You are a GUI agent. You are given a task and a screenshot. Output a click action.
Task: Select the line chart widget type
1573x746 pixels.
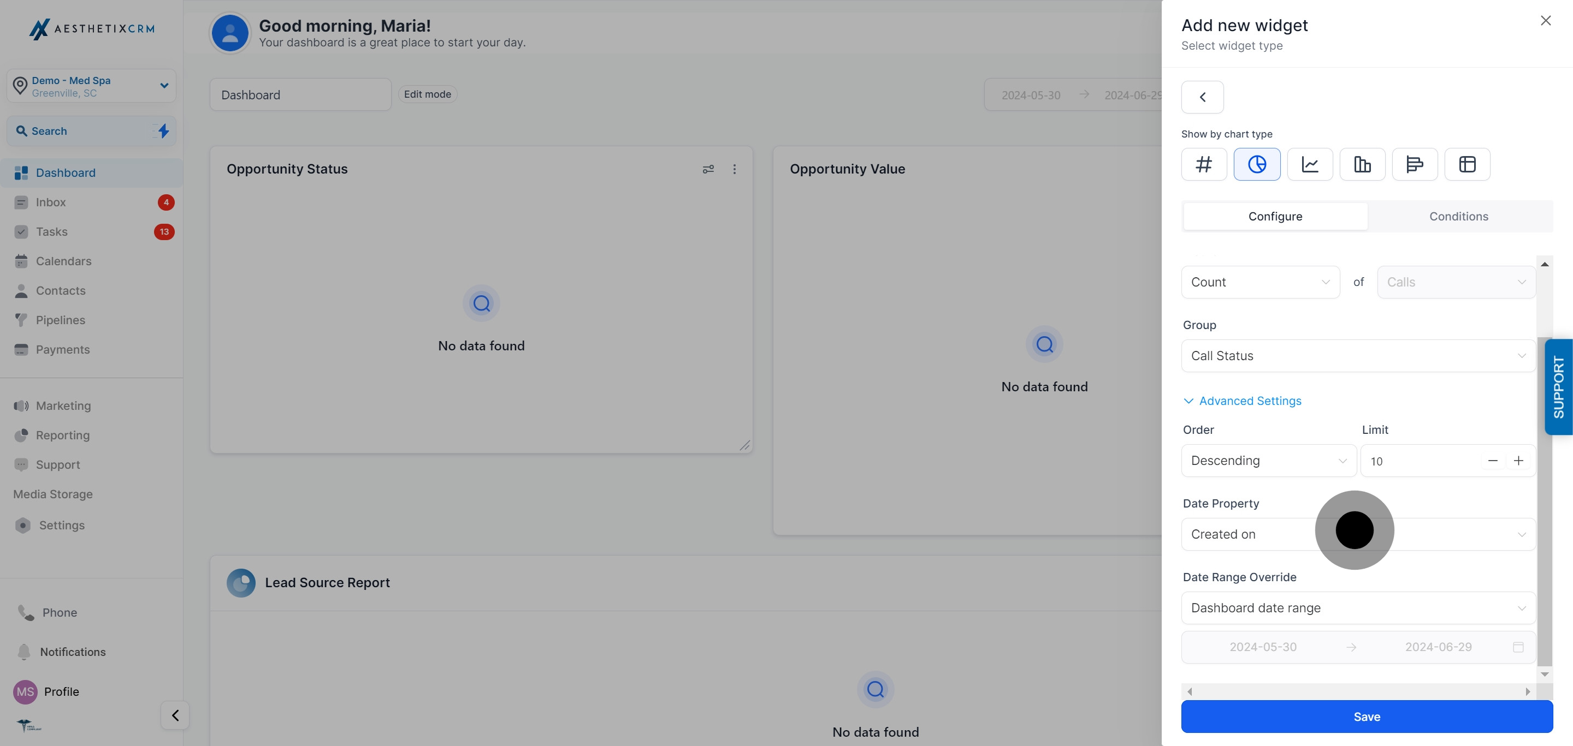pyautogui.click(x=1309, y=164)
